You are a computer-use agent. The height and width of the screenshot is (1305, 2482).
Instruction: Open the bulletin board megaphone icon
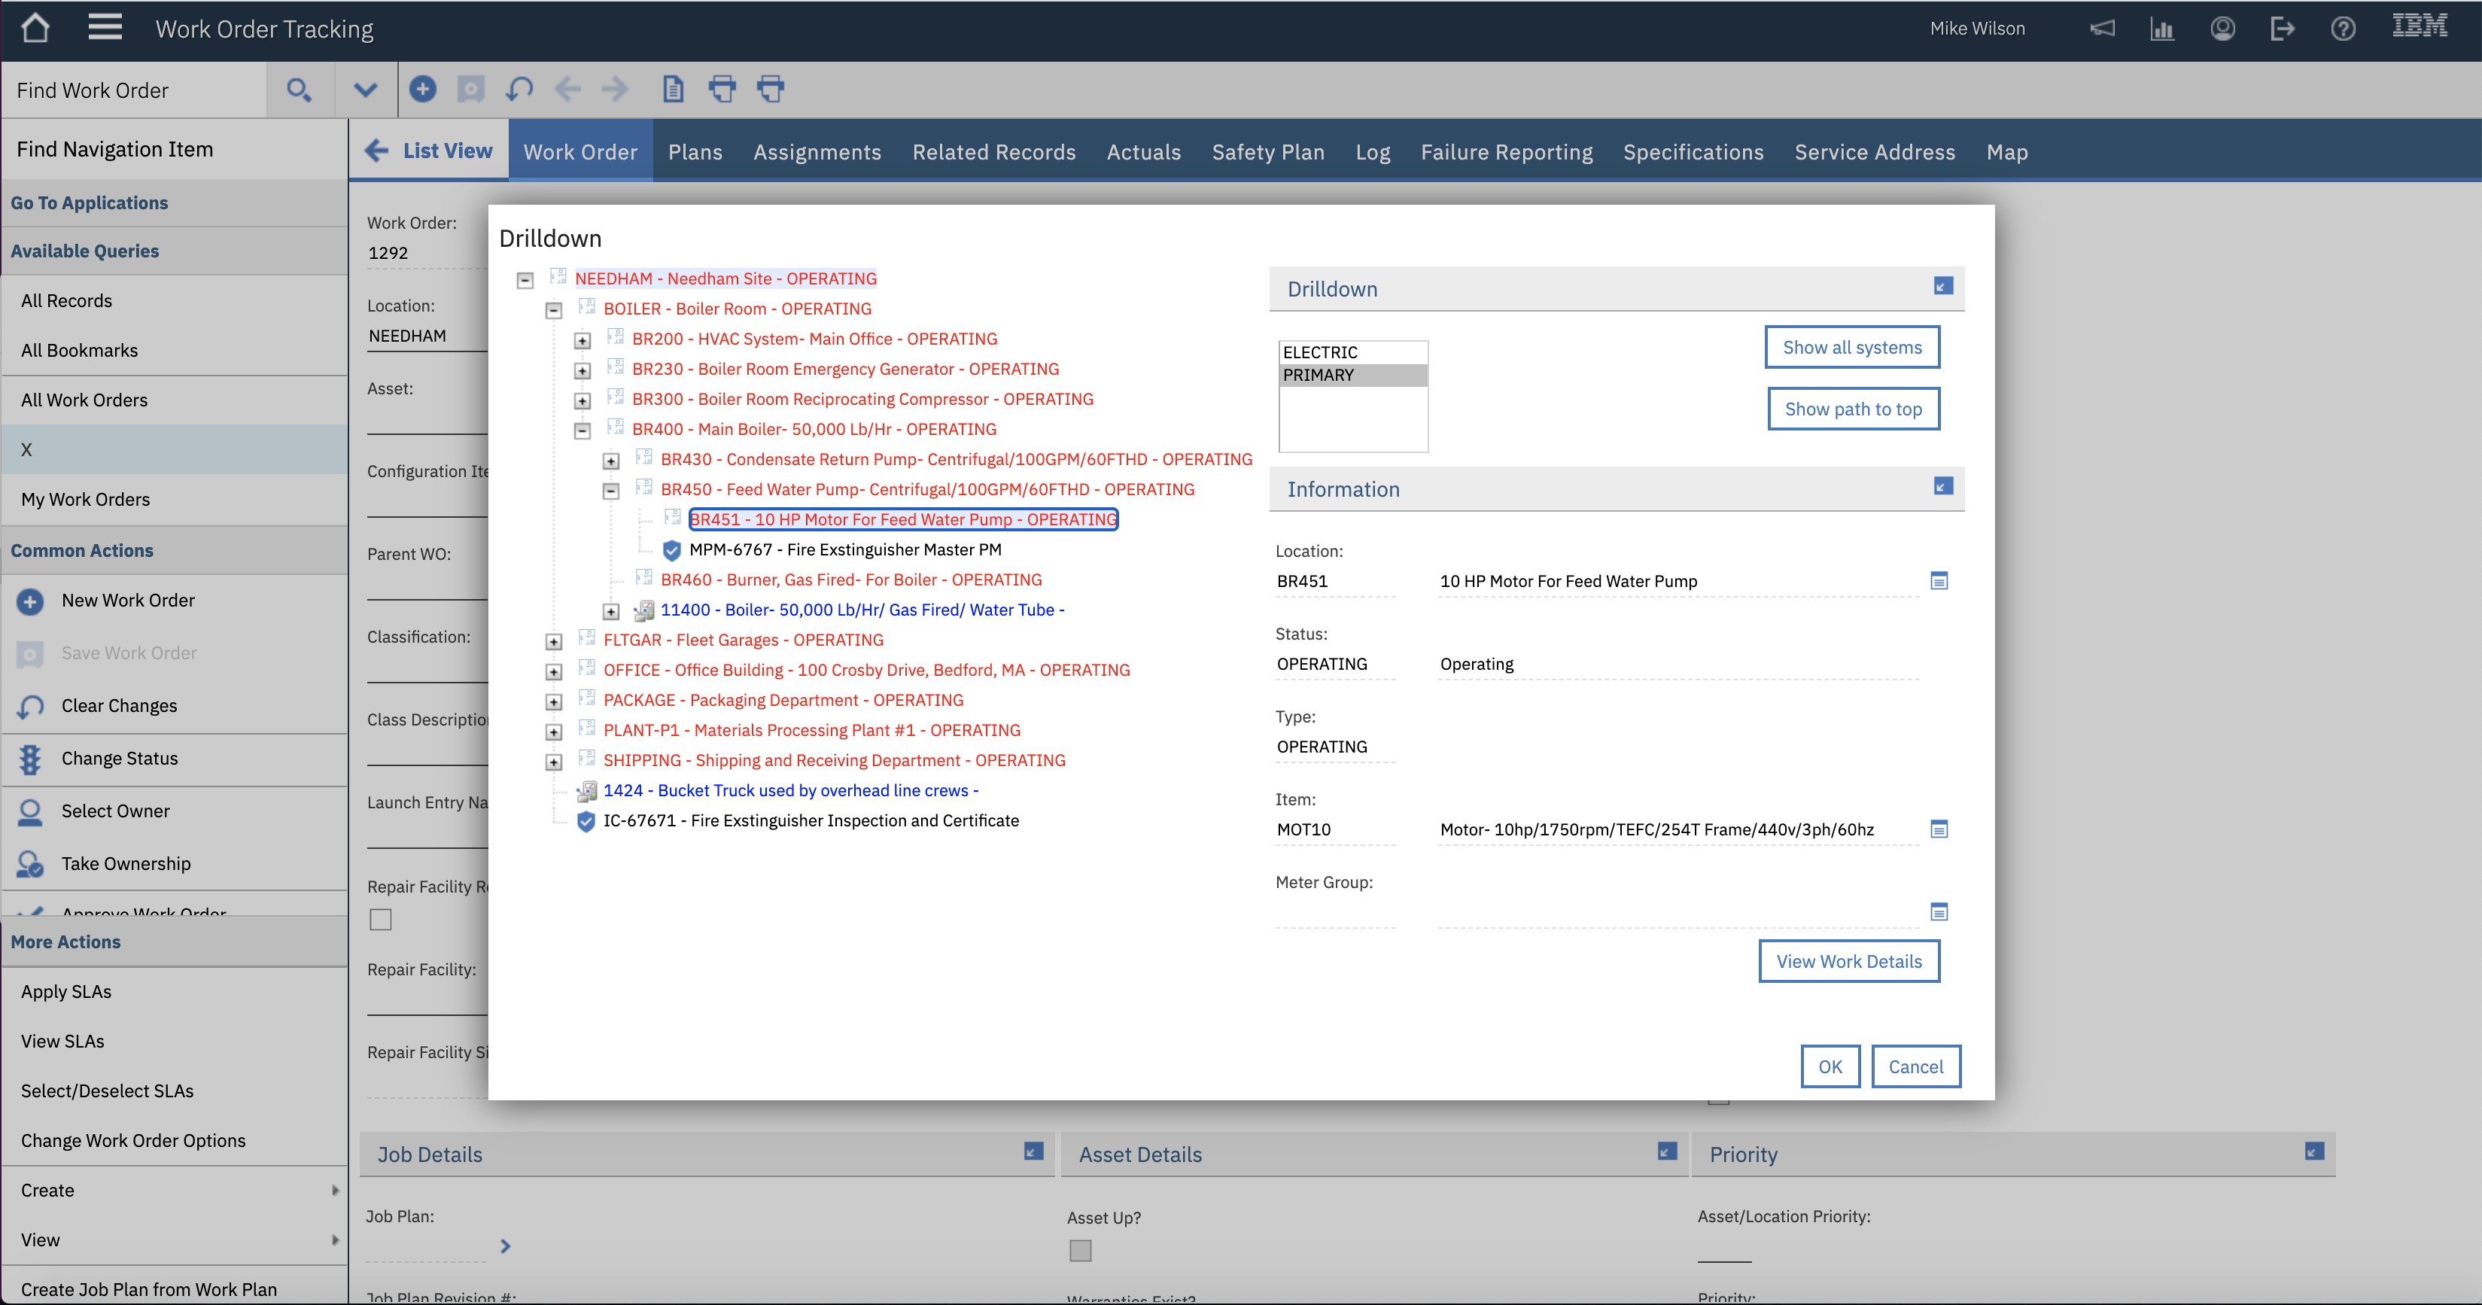(2101, 29)
